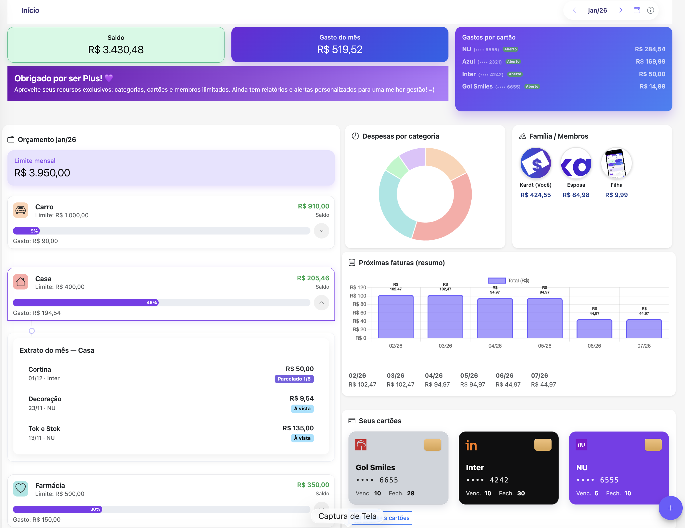Click the Gol Smiles credit card
The height and width of the screenshot is (528, 685).
[x=398, y=468]
